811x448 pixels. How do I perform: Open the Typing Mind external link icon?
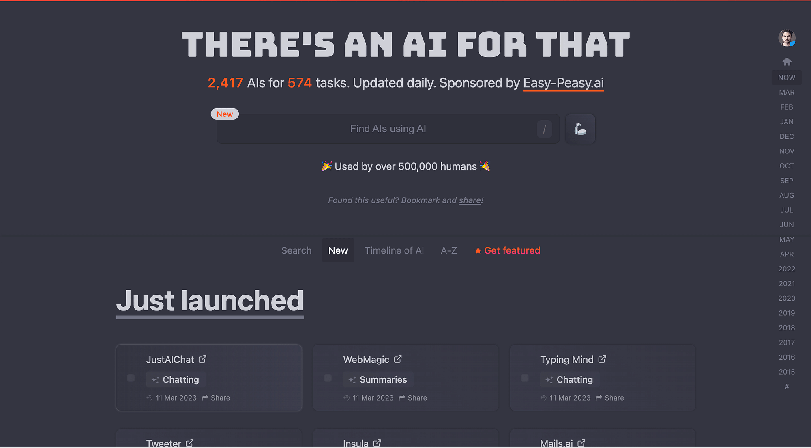[602, 359]
